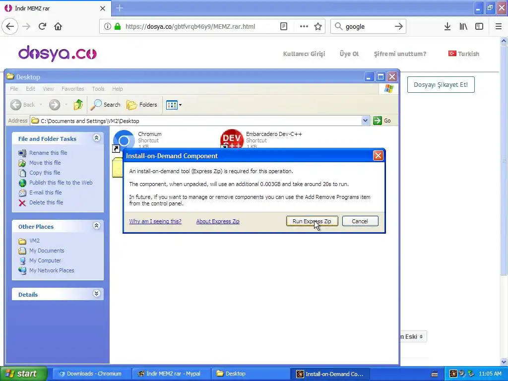The width and height of the screenshot is (508, 381).
Task: Close the Install-on-Demand Component dialog
Action: (x=378, y=156)
